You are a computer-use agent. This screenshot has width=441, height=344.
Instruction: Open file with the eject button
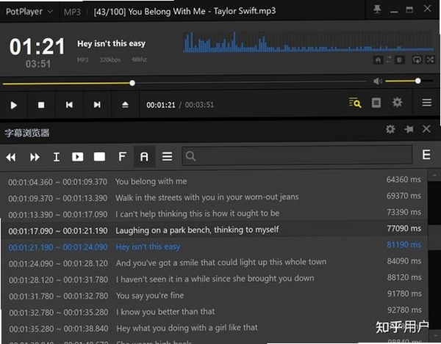[x=125, y=105]
